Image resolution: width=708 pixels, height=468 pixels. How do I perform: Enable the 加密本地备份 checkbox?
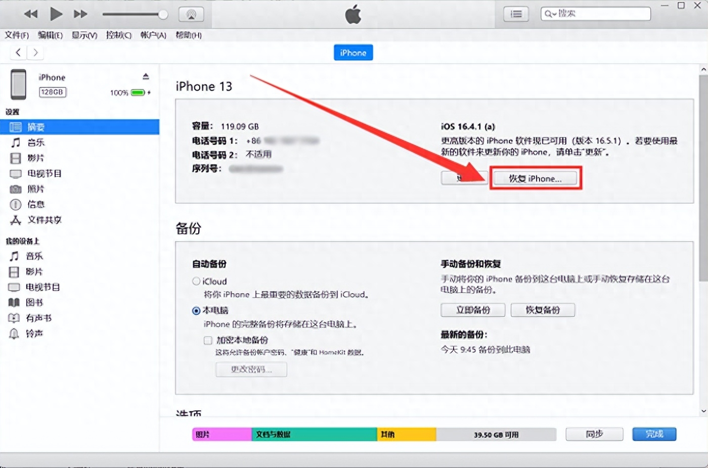(x=208, y=340)
